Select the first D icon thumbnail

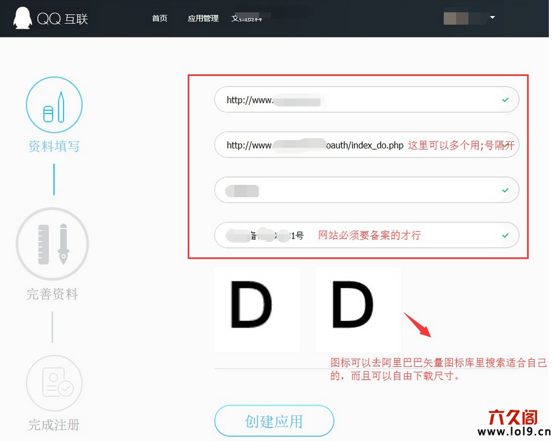tap(257, 309)
